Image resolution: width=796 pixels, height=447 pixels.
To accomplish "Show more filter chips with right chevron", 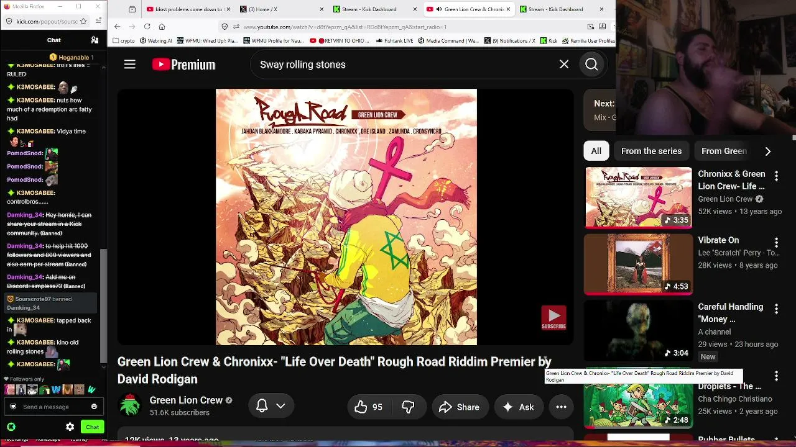I will tap(768, 151).
